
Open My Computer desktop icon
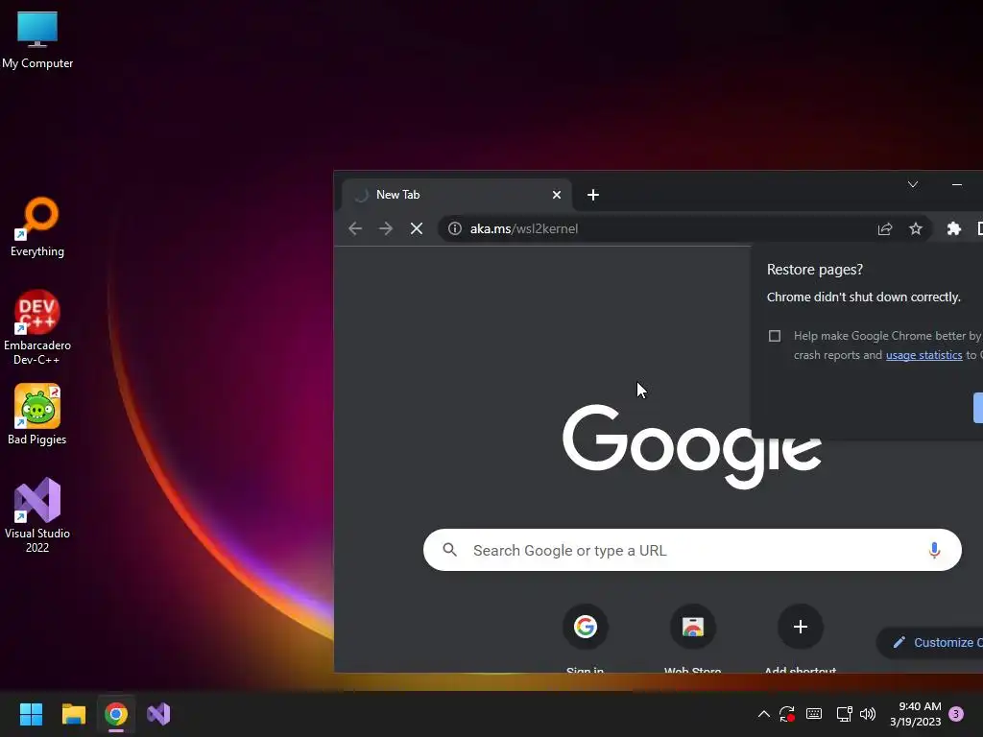coord(37,38)
